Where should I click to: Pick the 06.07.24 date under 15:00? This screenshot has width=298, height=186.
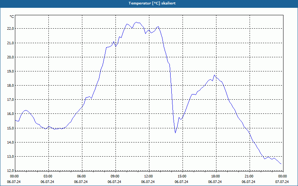[181, 182]
